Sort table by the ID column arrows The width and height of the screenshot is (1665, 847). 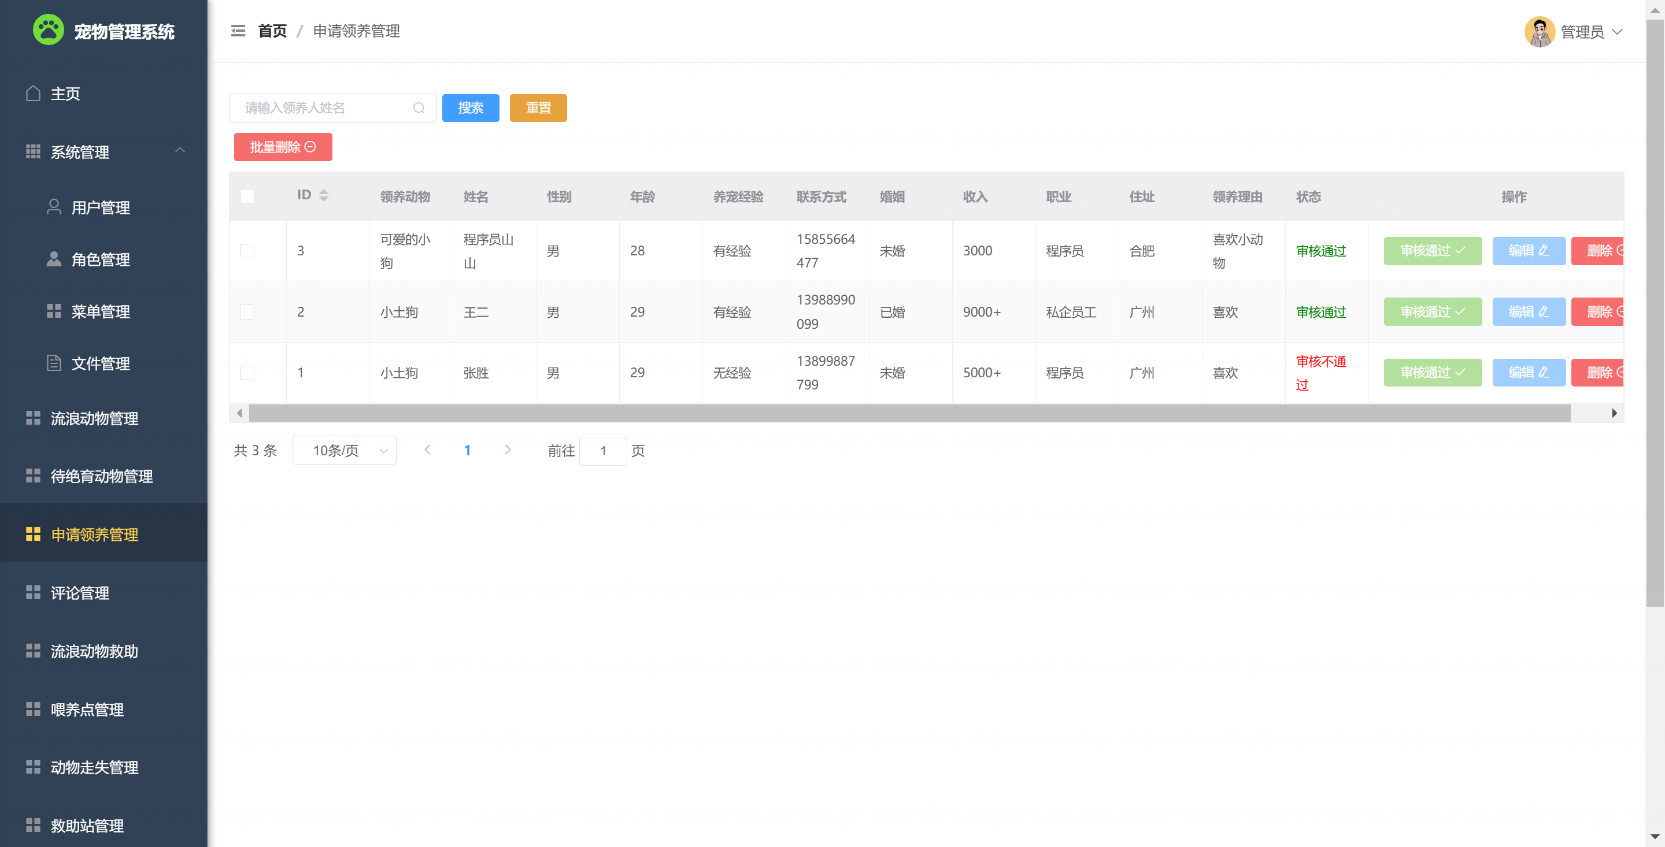point(324,195)
